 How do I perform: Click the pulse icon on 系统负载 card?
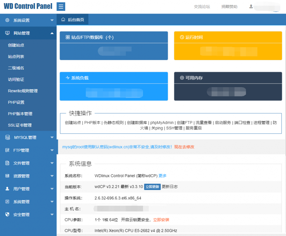[68, 78]
